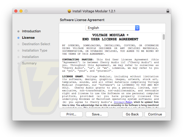Click the lock icon in title bar
The image size is (184, 137).
168,11
